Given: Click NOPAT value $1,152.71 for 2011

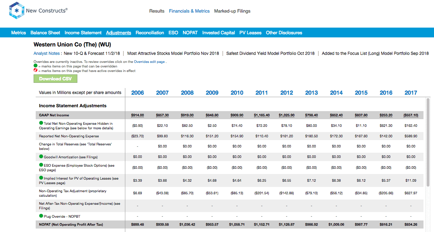Looking at the screenshot, I should 262,224.
